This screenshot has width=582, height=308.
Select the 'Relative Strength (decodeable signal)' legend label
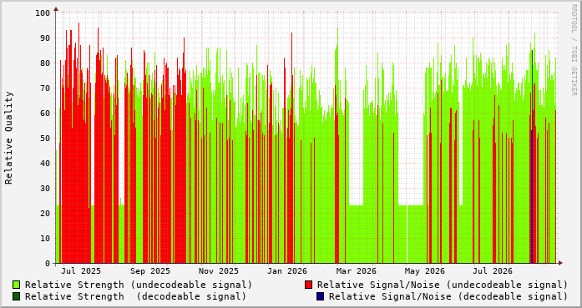pos(135,296)
